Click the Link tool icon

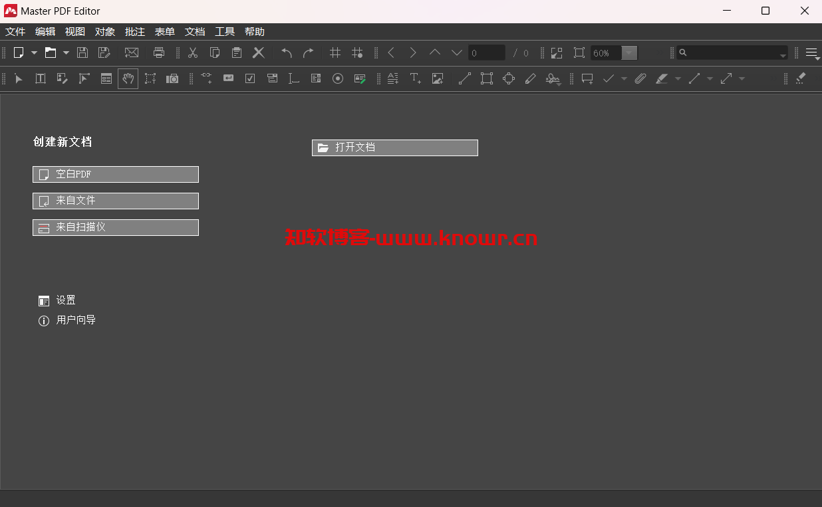point(207,78)
